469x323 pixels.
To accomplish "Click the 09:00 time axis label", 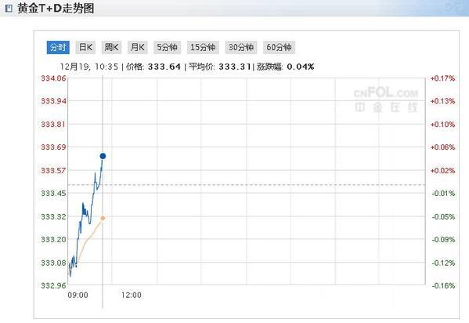I will click(x=78, y=295).
